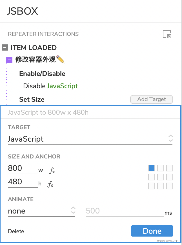
Task: Open the fx expression editor beside the width field
Action: tap(52, 170)
